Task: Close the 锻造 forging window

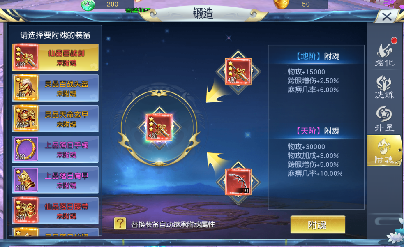Action: 387,17
